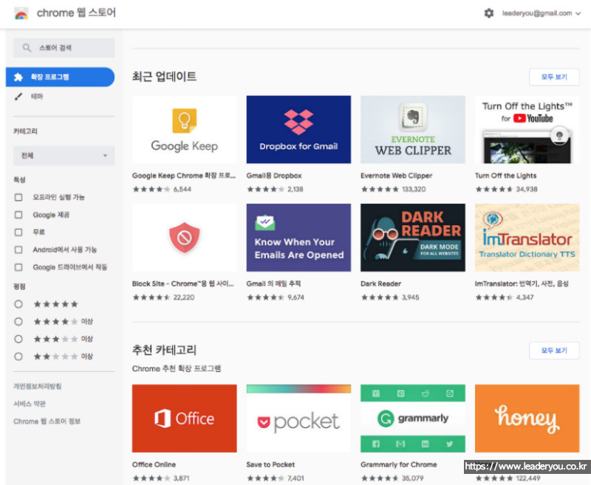Open Know When Your Emails Are Opened tile
591x485 pixels.
tap(298, 238)
